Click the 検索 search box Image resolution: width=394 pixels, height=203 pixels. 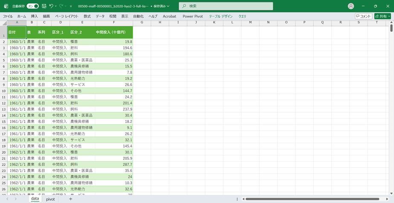pos(226,6)
